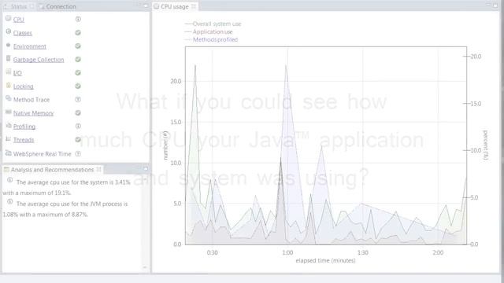This screenshot has width=504, height=283.
Task: Toggle the Application use legend entry
Action: pyautogui.click(x=209, y=31)
